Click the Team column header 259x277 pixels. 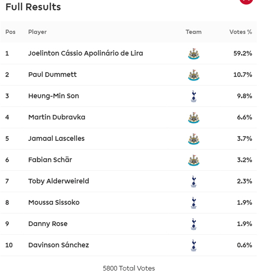[x=193, y=32]
